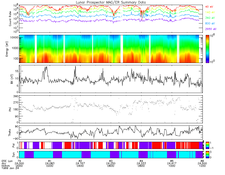Click the '10000' energy axis tick label
This screenshot has height=175, width=225.
coord(14,37)
